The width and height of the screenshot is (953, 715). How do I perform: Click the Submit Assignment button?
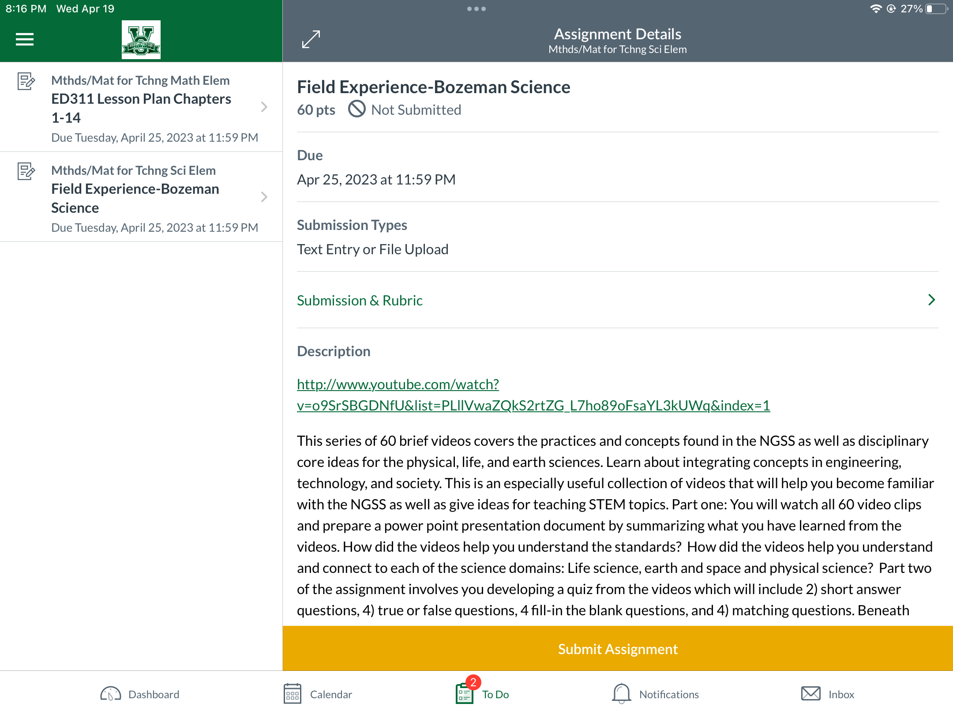pos(618,648)
